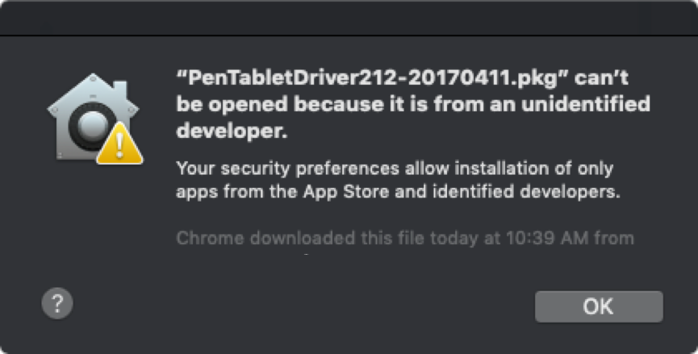Click the safe dial inside the house icon
The width and height of the screenshot is (698, 354).
(92, 124)
